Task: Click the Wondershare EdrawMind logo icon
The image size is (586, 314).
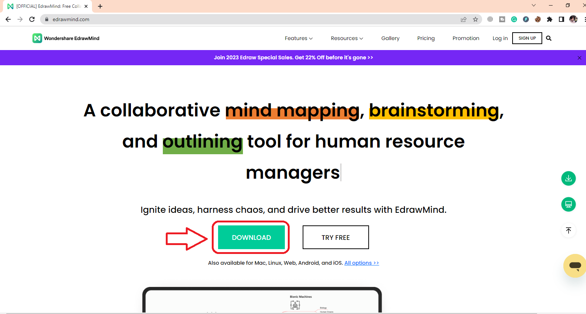Action: 37,38
